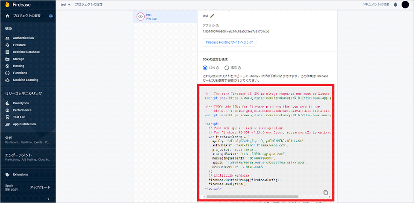
Task: Open Performance in the sidebar
Action: tap(22, 110)
